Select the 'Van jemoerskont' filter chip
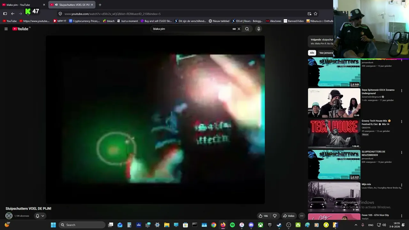409x230 pixels. 326,53
